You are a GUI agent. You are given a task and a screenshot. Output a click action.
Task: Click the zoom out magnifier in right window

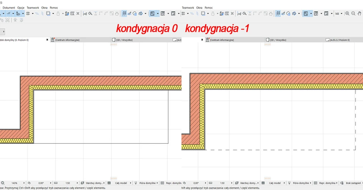(x=353, y=13)
